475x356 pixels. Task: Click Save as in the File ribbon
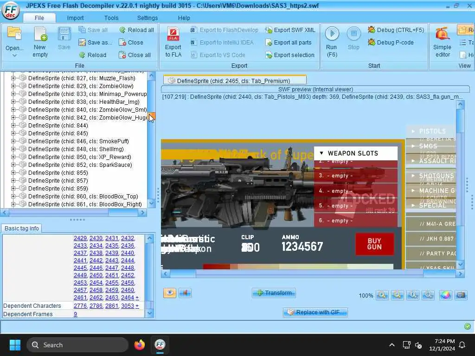96,42
